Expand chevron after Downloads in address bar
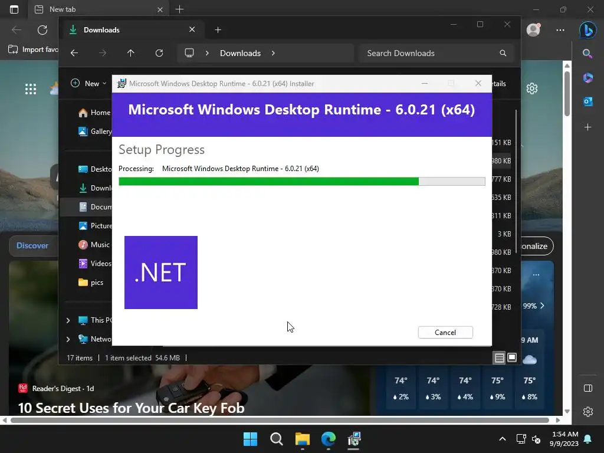The height and width of the screenshot is (453, 604). coord(273,53)
